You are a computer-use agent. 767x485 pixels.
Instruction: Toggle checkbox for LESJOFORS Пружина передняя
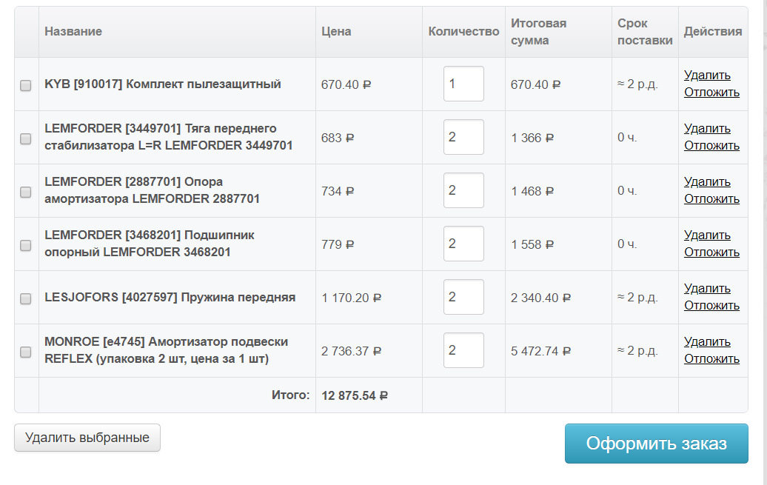pos(25,298)
